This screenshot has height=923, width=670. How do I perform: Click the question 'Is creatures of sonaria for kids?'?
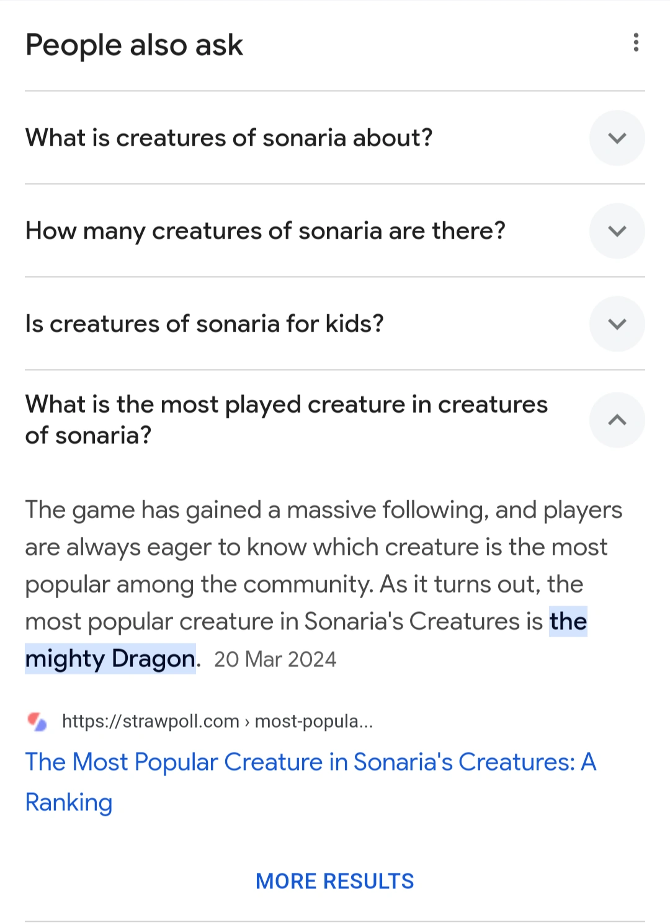[x=205, y=324]
